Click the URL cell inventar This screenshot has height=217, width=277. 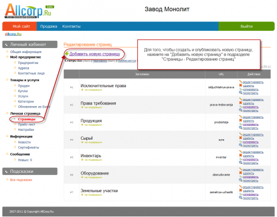pos(221,157)
